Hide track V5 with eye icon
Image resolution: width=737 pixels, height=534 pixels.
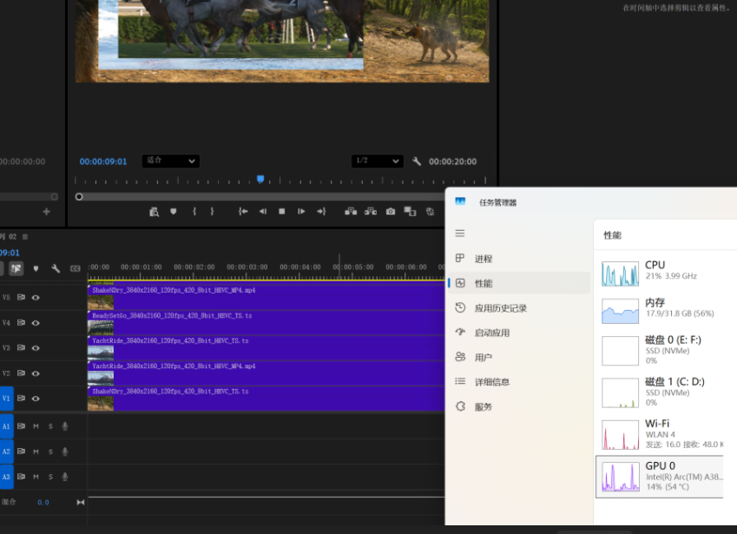click(x=36, y=298)
